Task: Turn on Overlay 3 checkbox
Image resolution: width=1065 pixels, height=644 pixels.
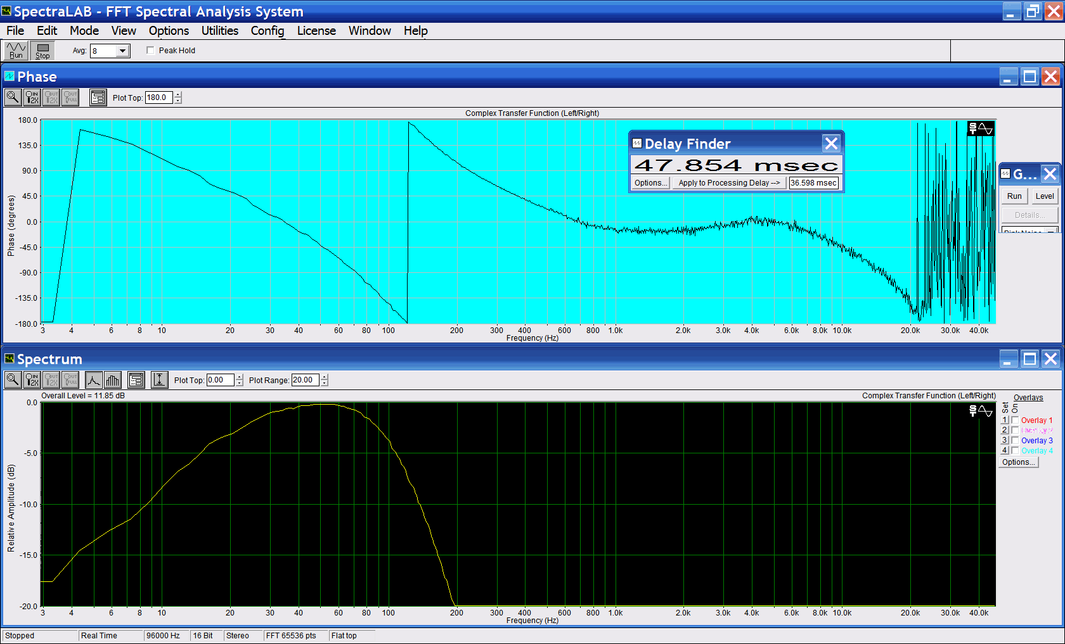Action: point(1015,441)
